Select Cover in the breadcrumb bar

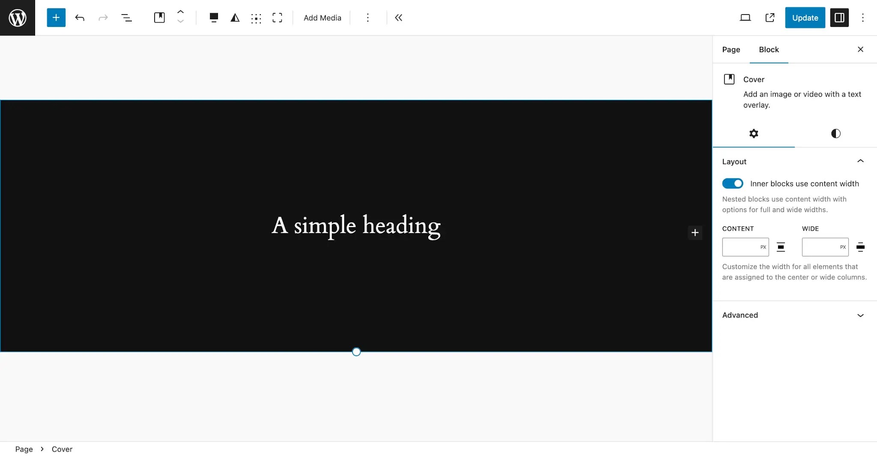click(x=62, y=449)
